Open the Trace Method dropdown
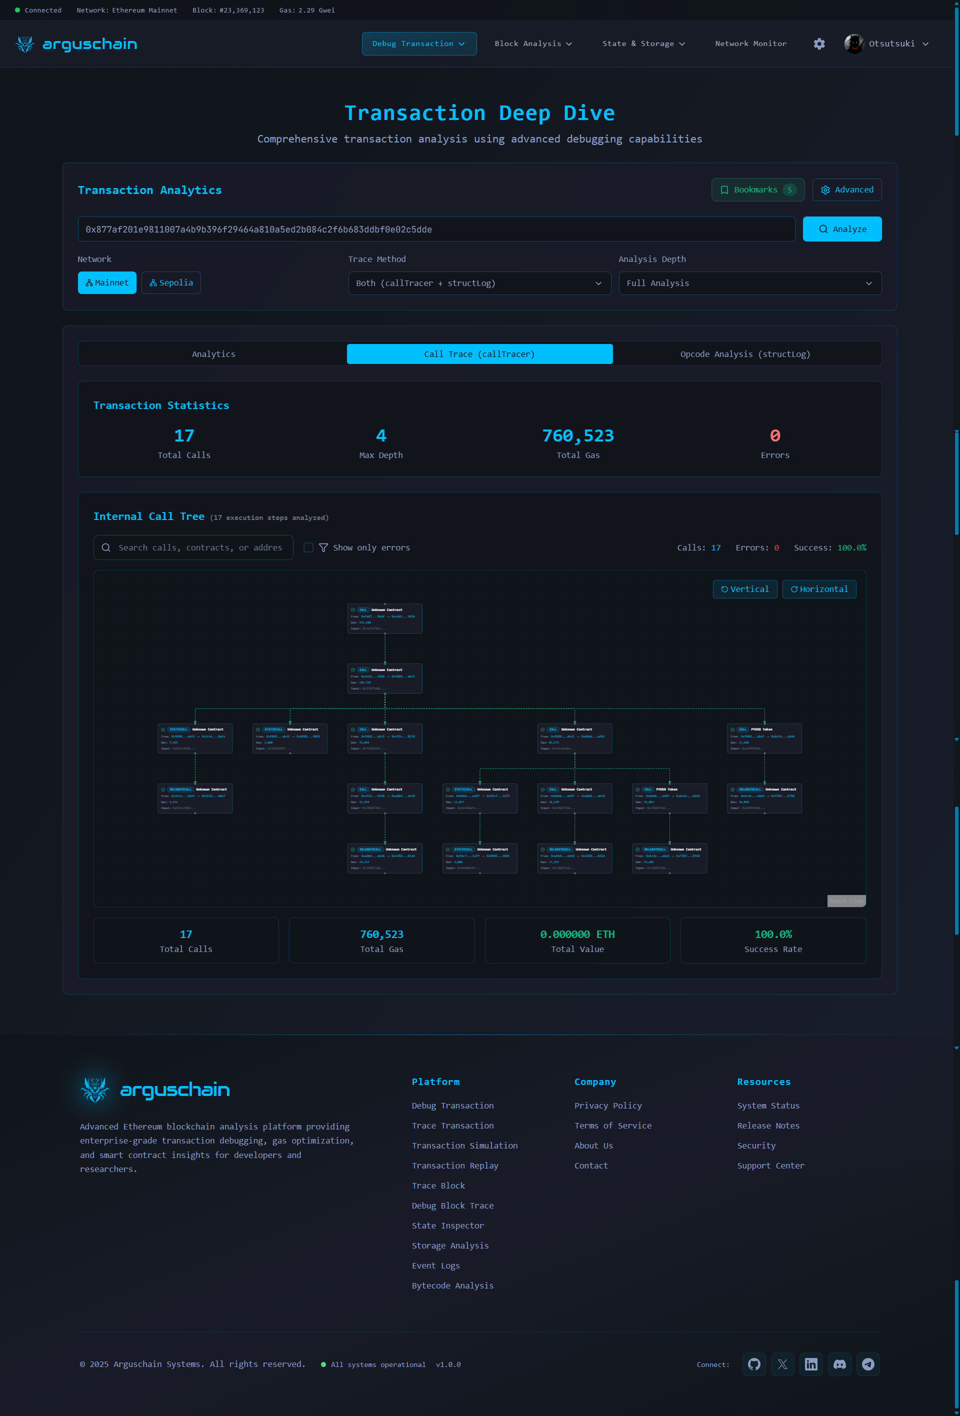 click(479, 283)
